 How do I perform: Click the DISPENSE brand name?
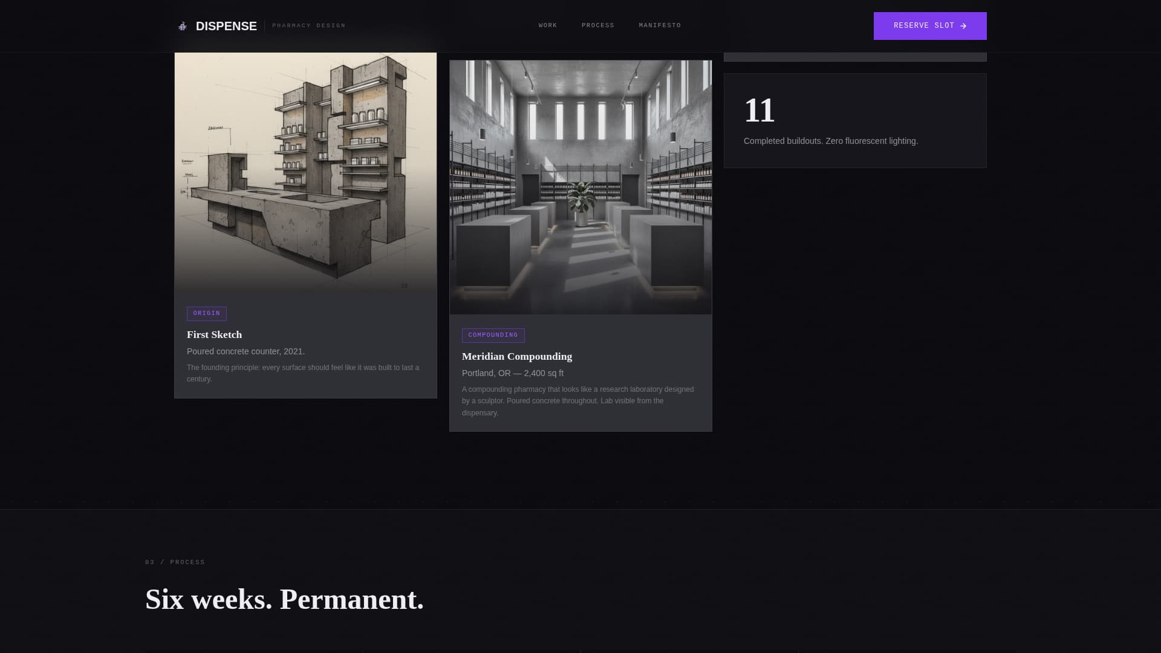[226, 26]
